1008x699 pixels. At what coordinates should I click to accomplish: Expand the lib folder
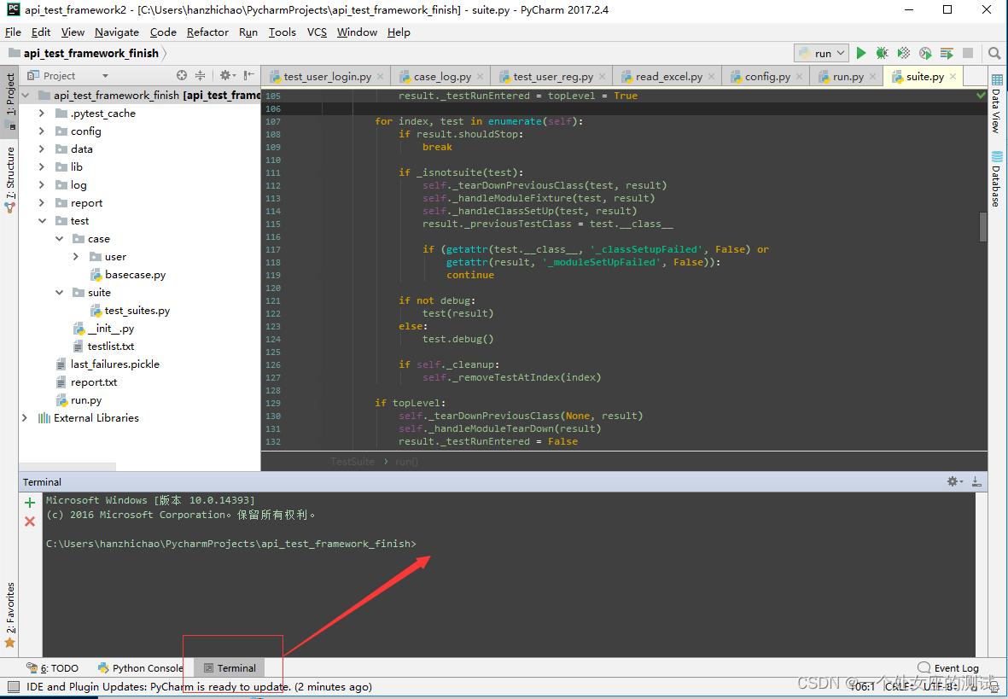(42, 167)
